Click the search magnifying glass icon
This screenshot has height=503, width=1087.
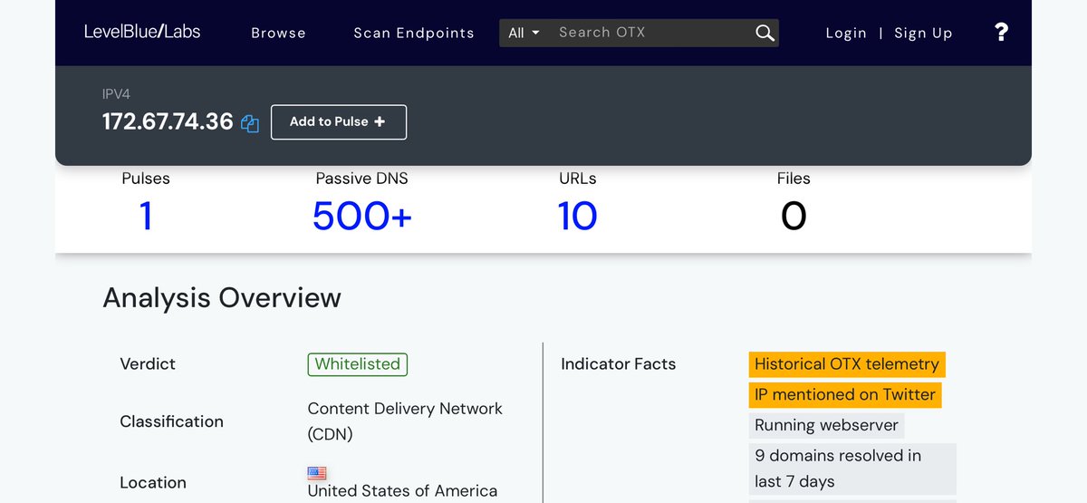click(765, 33)
